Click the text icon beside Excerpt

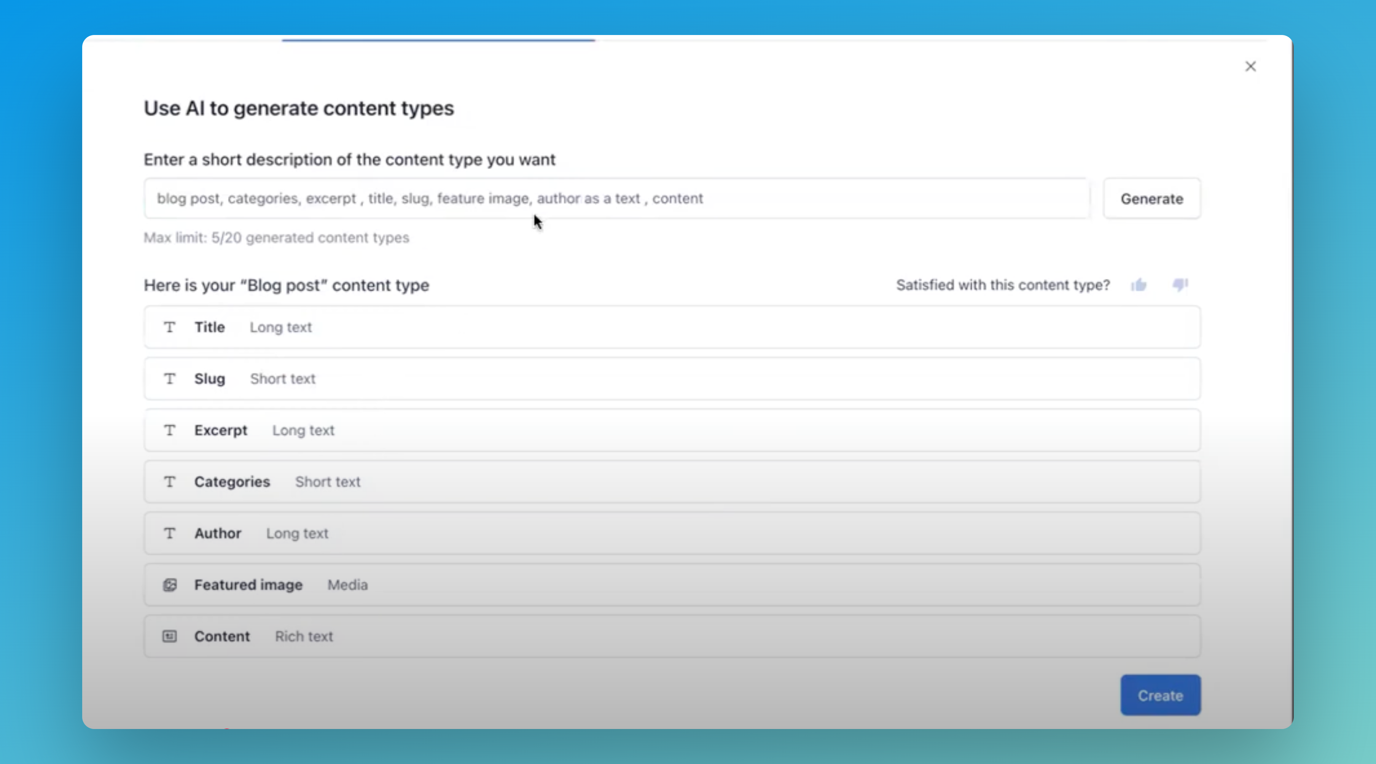(x=169, y=430)
